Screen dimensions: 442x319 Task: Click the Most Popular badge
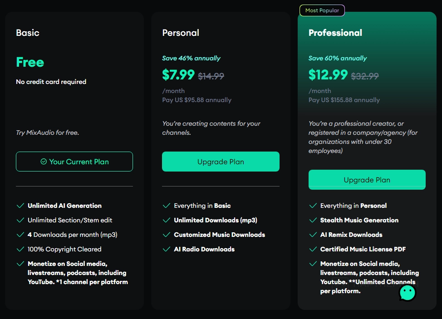pos(322,10)
